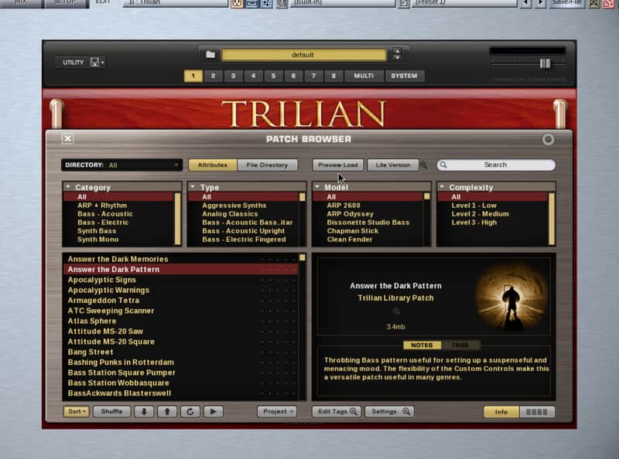Click the round button at Patch Browser's top right
Screen dimensions: 619x459
click(548, 139)
